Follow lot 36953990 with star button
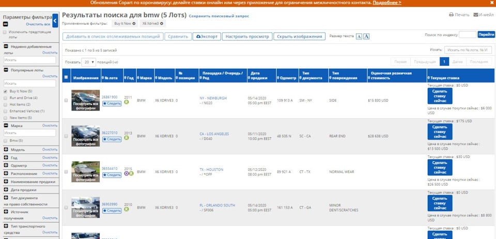The height and width of the screenshot is (239, 496). click(x=112, y=211)
